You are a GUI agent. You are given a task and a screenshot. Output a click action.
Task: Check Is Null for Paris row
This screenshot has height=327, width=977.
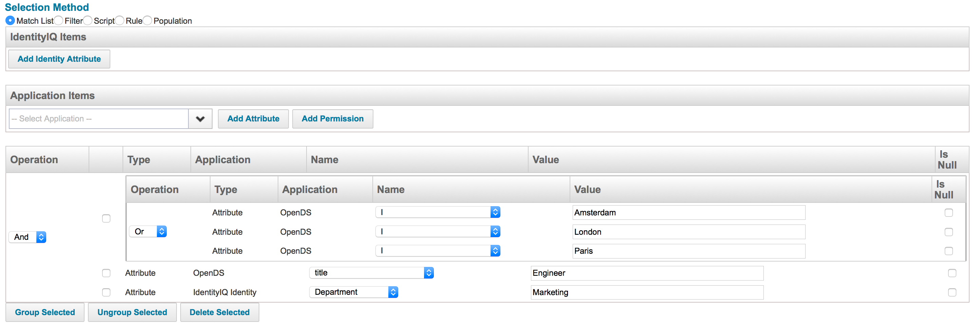click(948, 251)
